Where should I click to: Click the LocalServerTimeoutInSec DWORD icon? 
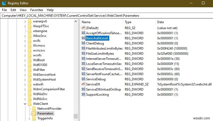[83, 64]
